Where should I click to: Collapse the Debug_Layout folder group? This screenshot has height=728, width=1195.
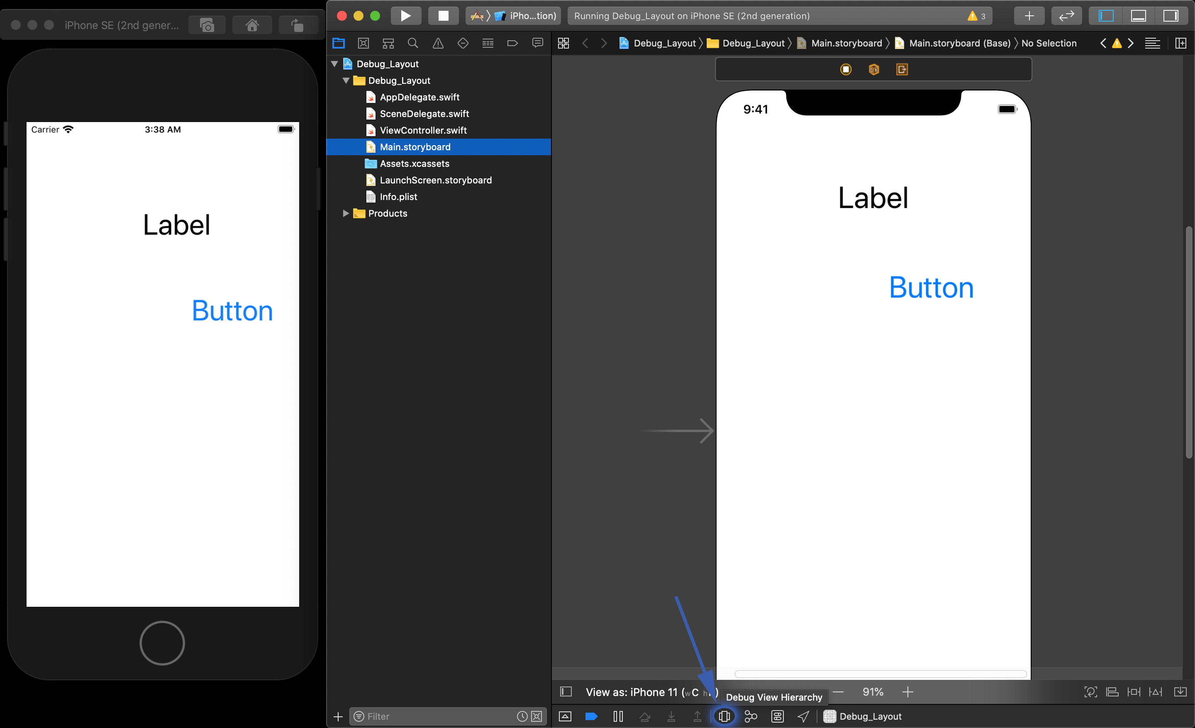click(x=346, y=81)
